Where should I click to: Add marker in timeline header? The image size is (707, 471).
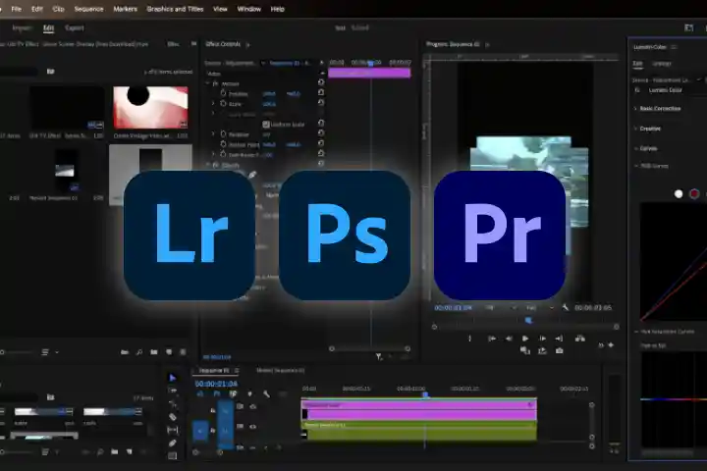[249, 393]
